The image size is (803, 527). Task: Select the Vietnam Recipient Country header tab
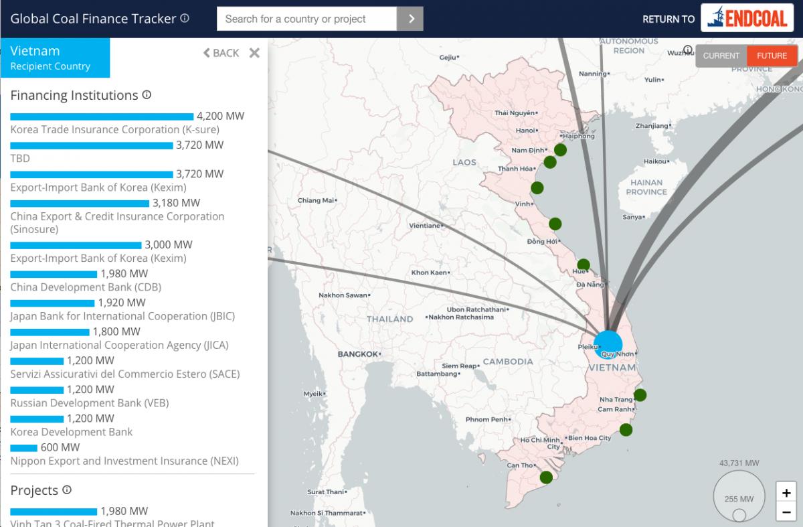[55, 58]
